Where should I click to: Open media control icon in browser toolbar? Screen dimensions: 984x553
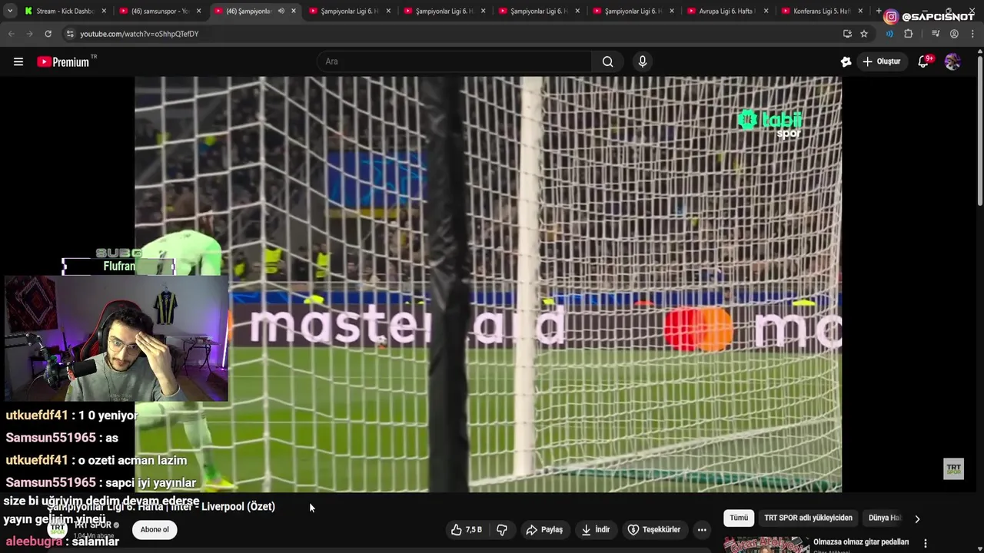pos(936,34)
